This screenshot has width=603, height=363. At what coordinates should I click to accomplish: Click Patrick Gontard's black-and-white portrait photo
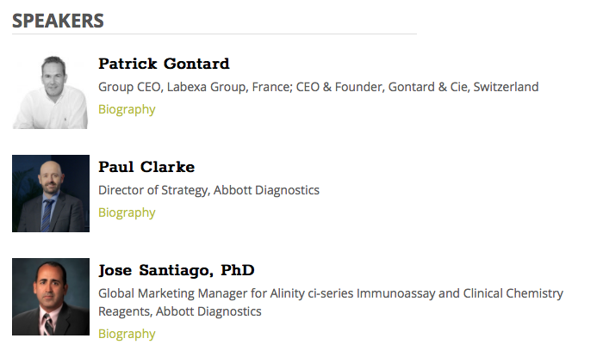pos(51,90)
